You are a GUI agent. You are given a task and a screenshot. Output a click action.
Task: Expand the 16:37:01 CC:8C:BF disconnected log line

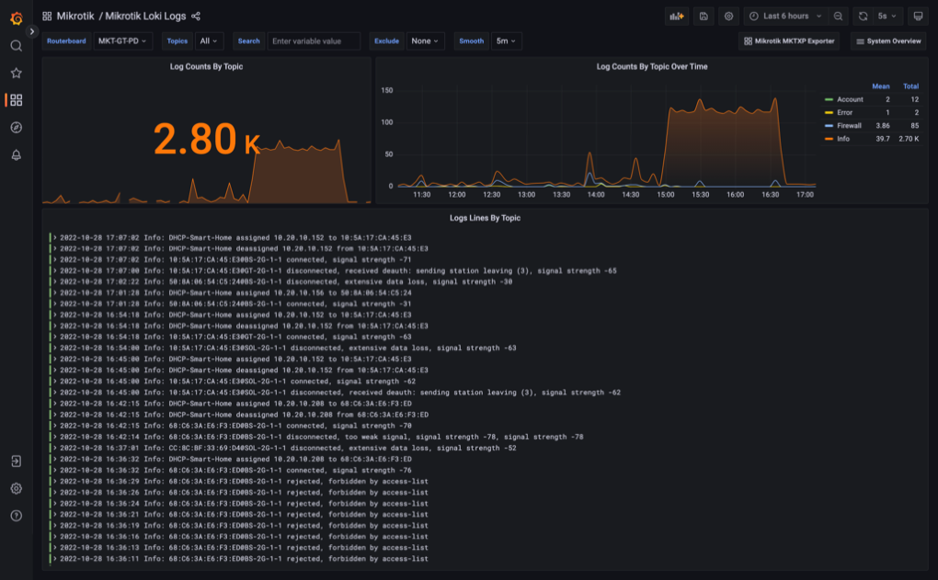pos(54,448)
